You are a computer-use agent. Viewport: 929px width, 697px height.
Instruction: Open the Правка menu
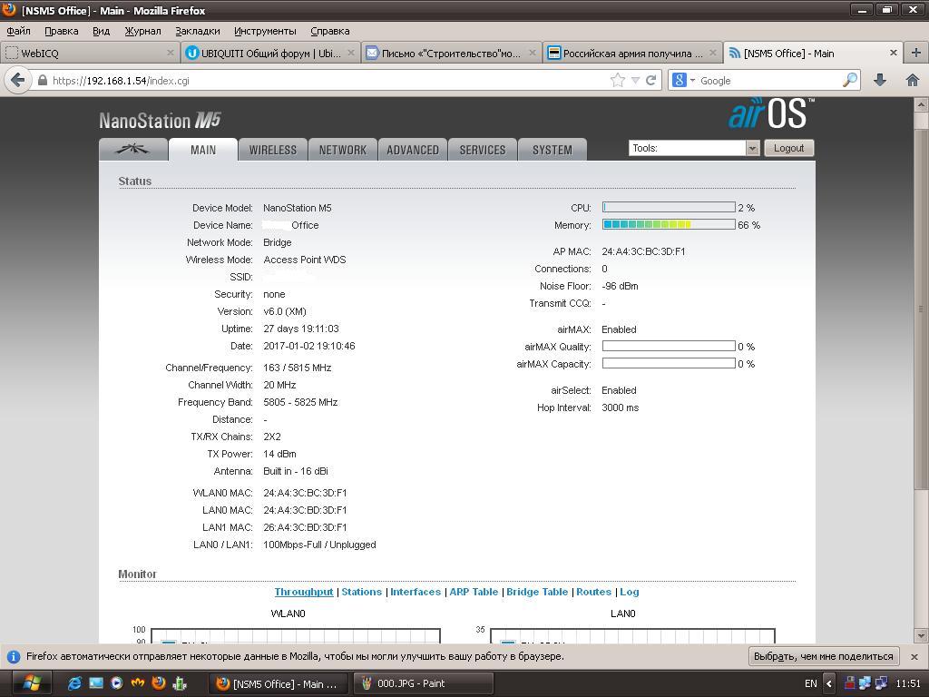(62, 31)
